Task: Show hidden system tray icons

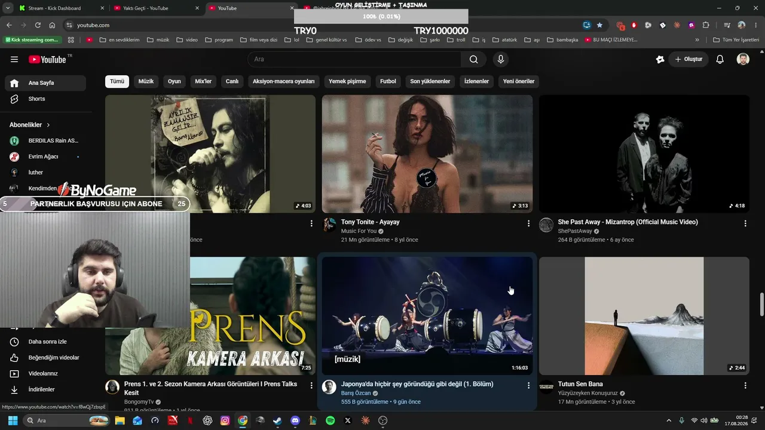Action: pyautogui.click(x=668, y=420)
